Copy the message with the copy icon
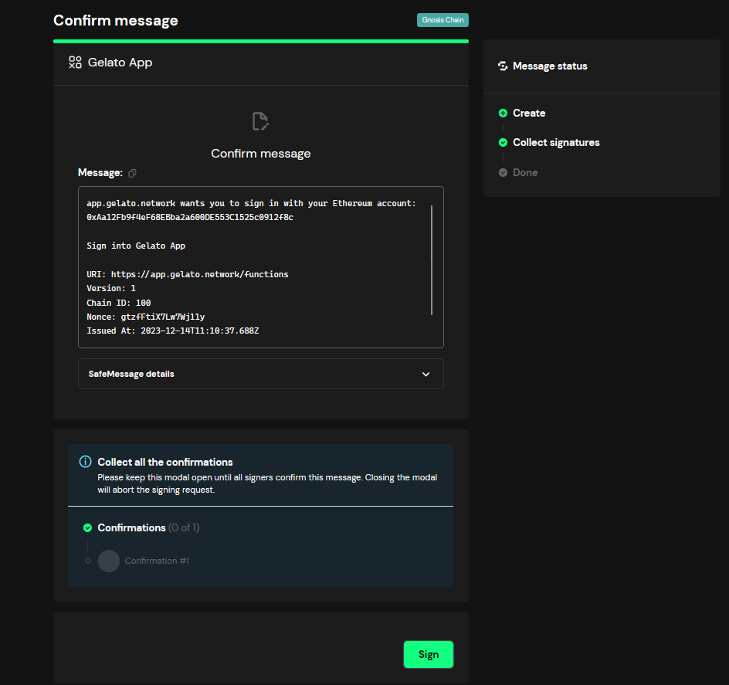Screen dimensions: 729x685 [x=132, y=173]
